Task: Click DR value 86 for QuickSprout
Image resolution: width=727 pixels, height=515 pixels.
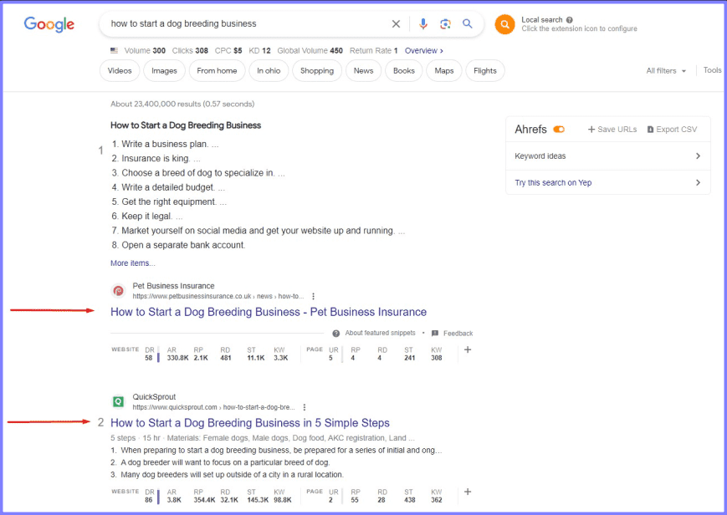Action: point(149,500)
